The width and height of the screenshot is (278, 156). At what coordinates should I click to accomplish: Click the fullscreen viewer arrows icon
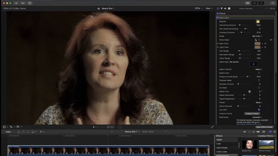click(212, 127)
